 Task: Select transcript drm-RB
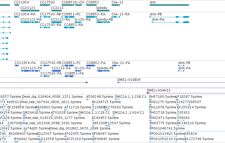[x=170, y=17]
